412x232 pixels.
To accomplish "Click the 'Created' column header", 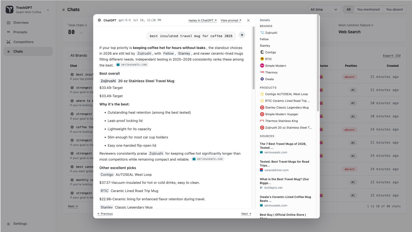I will 392,66.
